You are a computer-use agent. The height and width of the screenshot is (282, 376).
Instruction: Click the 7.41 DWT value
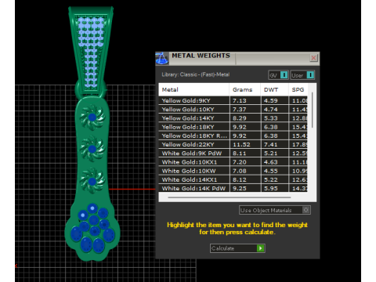pyautogui.click(x=270, y=144)
